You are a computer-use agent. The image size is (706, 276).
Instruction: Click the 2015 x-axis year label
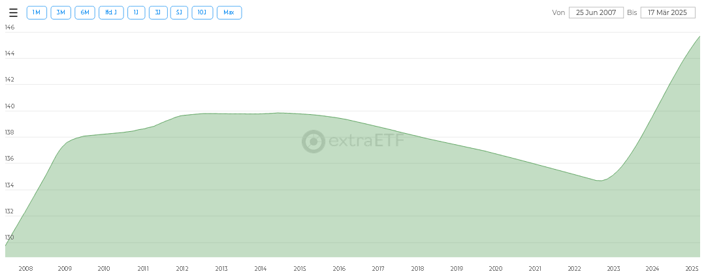coord(300,268)
